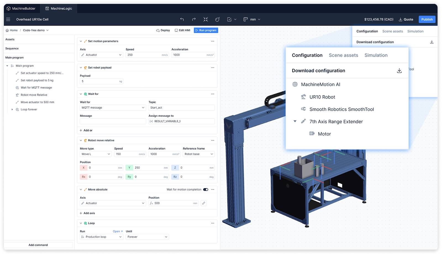442x255 pixels.
Task: Click the Redo arrow icon
Action: pos(194,19)
